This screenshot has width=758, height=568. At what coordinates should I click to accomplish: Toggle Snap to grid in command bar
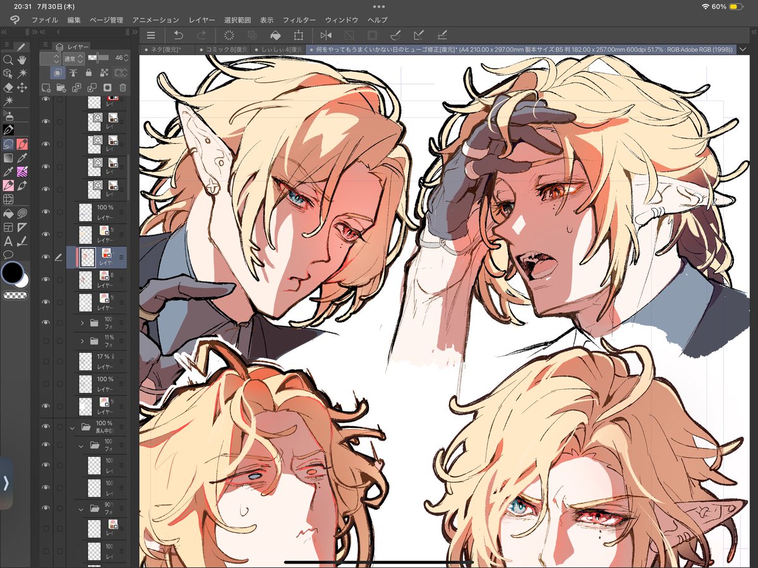(442, 36)
